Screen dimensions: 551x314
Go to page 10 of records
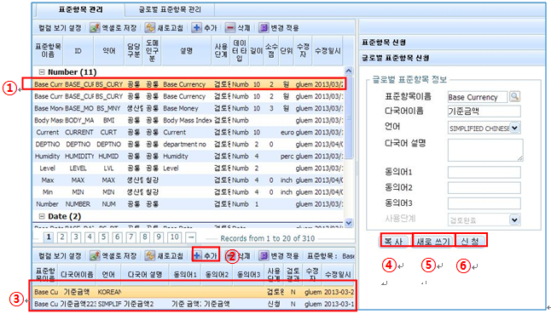pos(175,237)
